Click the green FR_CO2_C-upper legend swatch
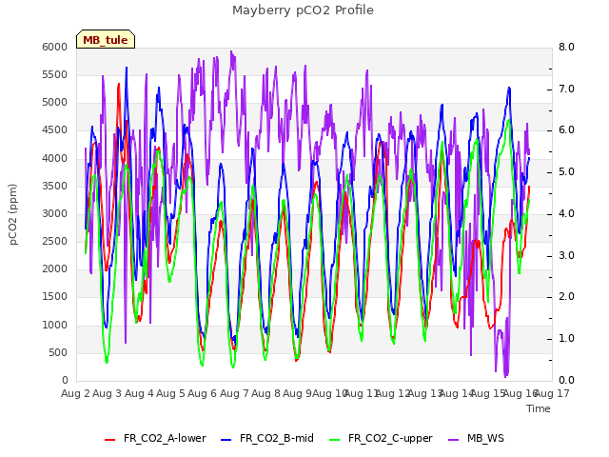The height and width of the screenshot is (457, 609). point(334,440)
